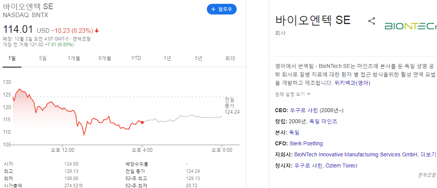The image size is (437, 188).
Task: Switch to the 5일 chart tab
Action: point(43,58)
